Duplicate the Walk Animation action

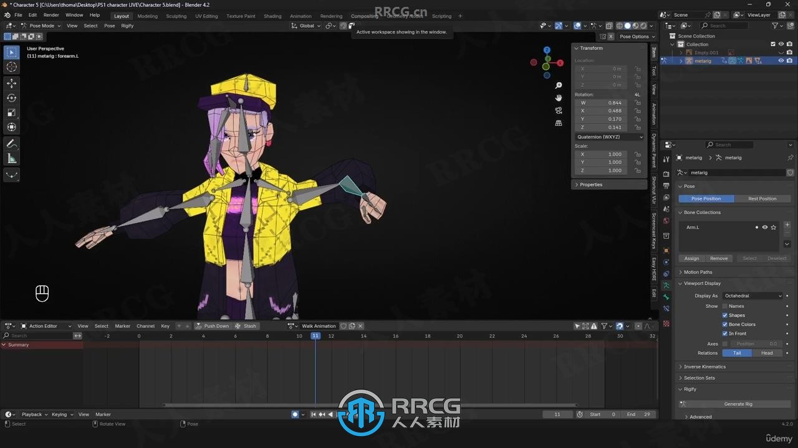[352, 326]
